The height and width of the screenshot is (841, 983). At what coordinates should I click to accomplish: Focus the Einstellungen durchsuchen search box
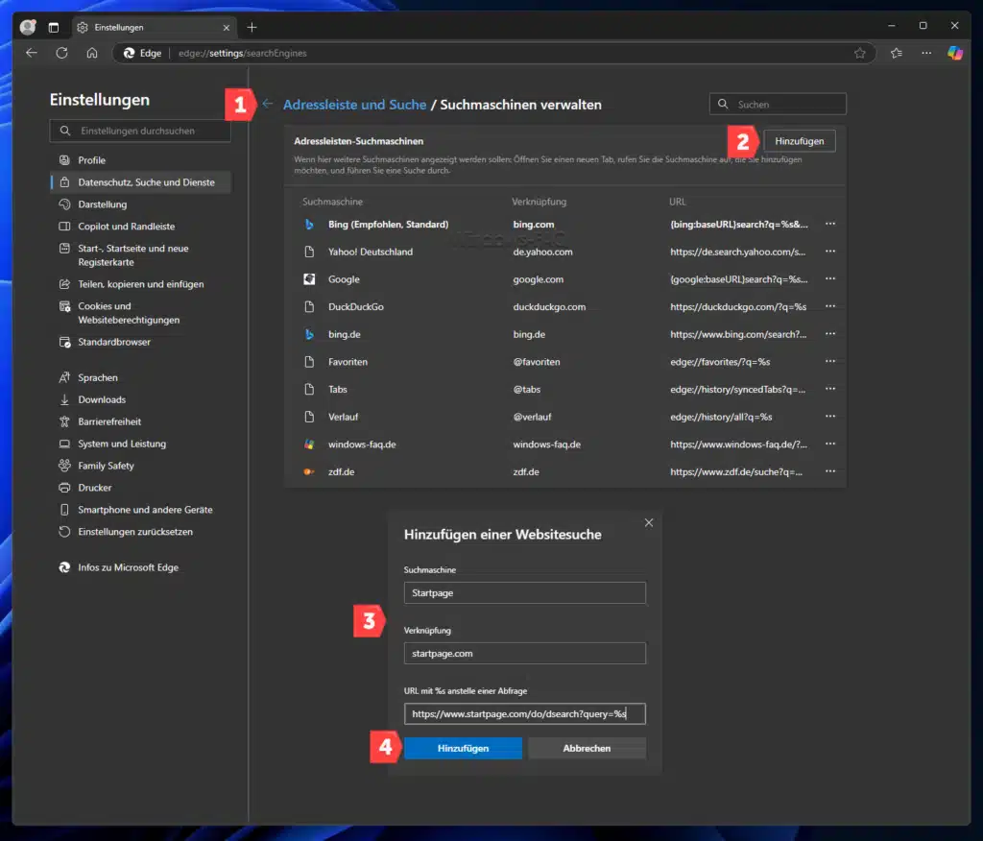point(140,131)
